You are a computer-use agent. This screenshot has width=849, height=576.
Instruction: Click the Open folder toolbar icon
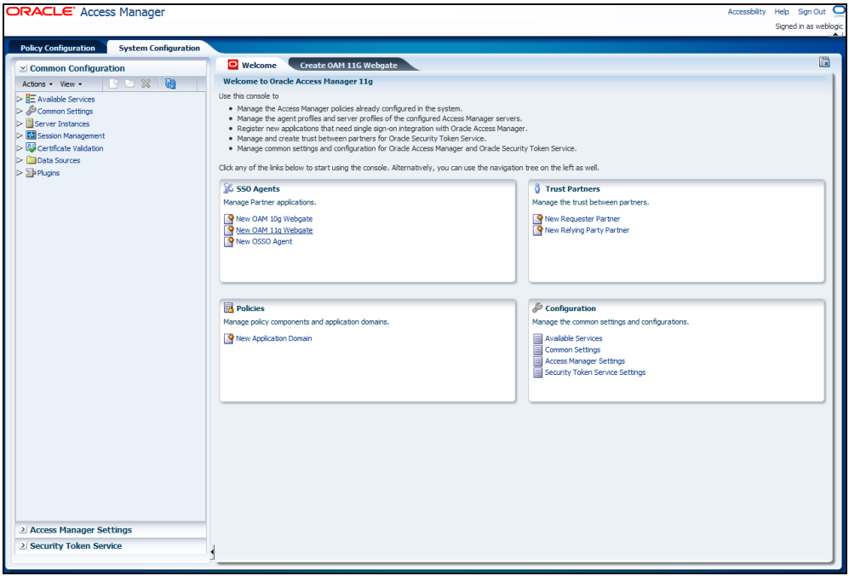[x=130, y=84]
